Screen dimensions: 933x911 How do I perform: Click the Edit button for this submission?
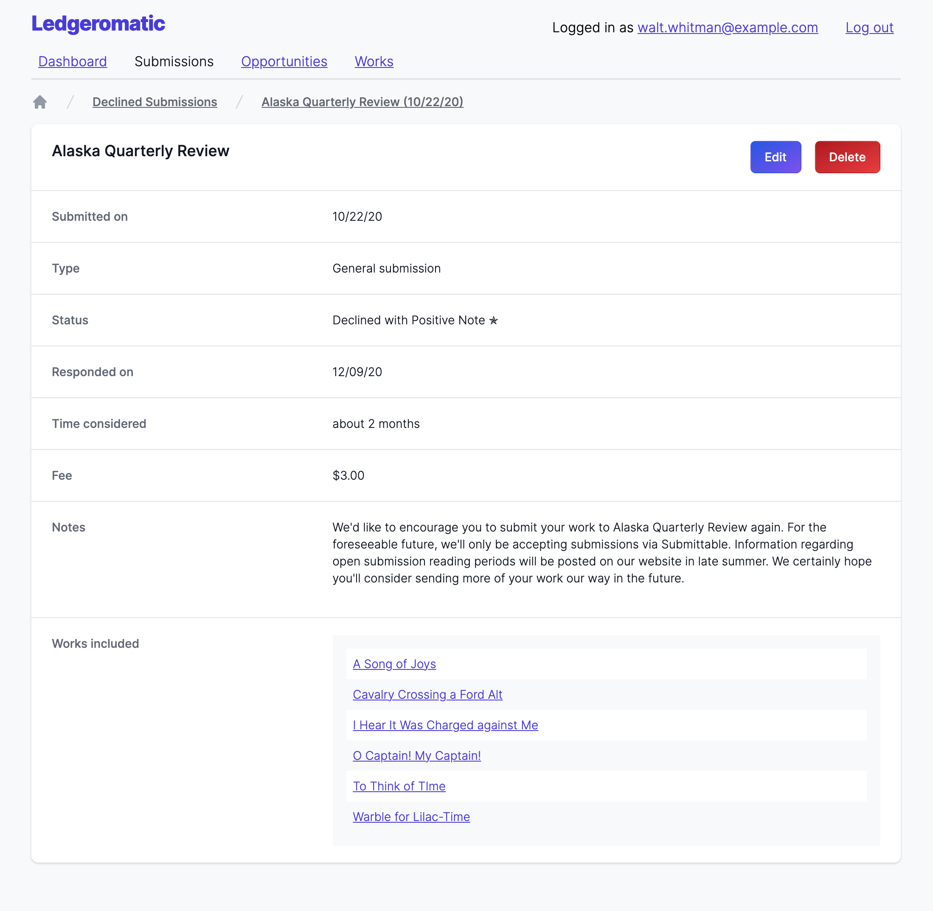775,157
